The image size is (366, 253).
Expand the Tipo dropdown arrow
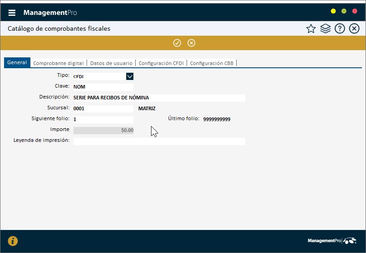[x=130, y=76]
